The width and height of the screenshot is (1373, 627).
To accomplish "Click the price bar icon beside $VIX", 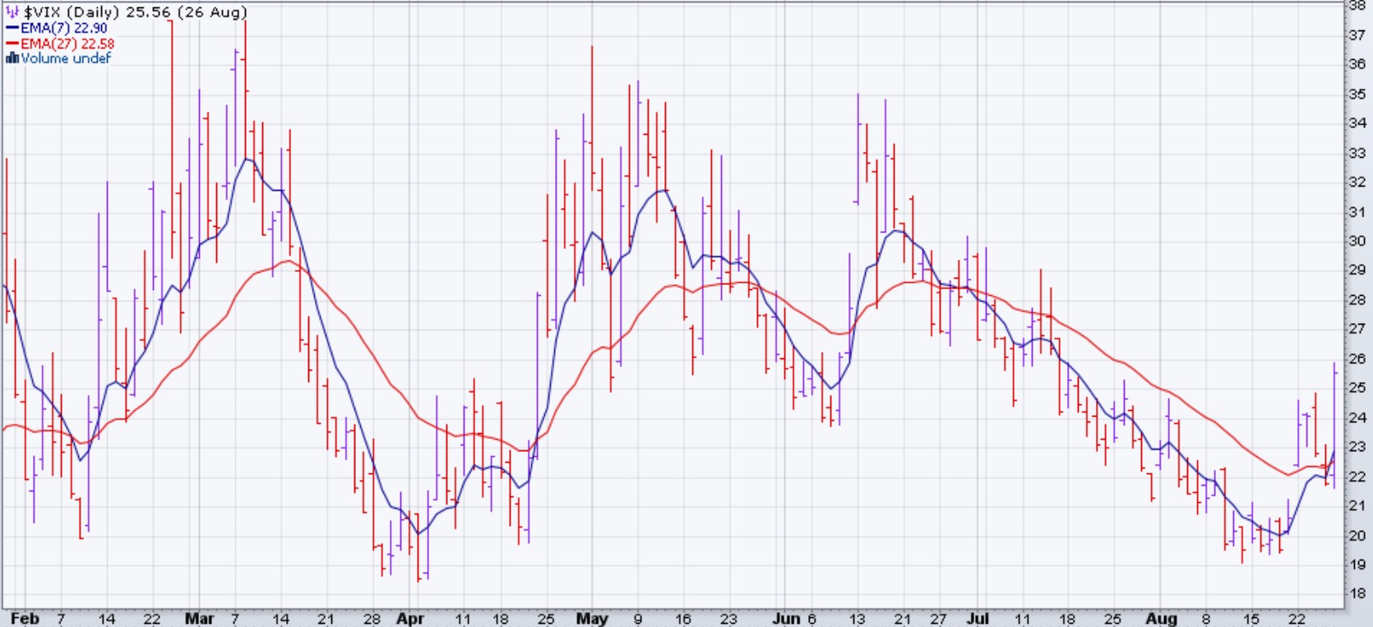I will pos(13,12).
